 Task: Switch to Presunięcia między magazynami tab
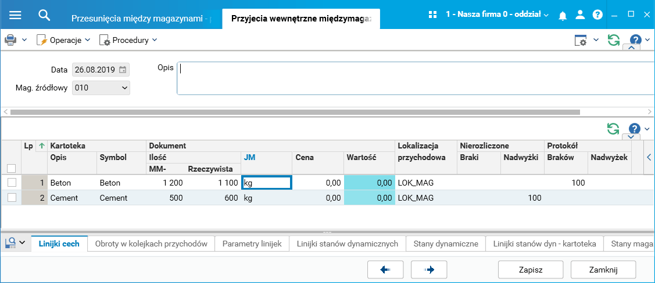[x=139, y=18]
